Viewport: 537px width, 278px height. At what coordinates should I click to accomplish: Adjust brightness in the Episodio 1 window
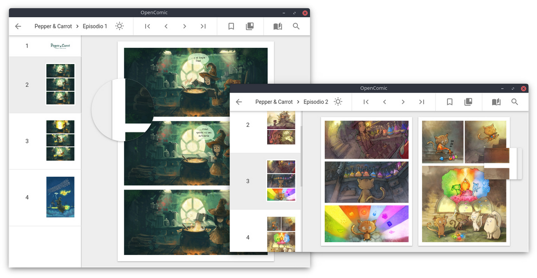pos(120,26)
